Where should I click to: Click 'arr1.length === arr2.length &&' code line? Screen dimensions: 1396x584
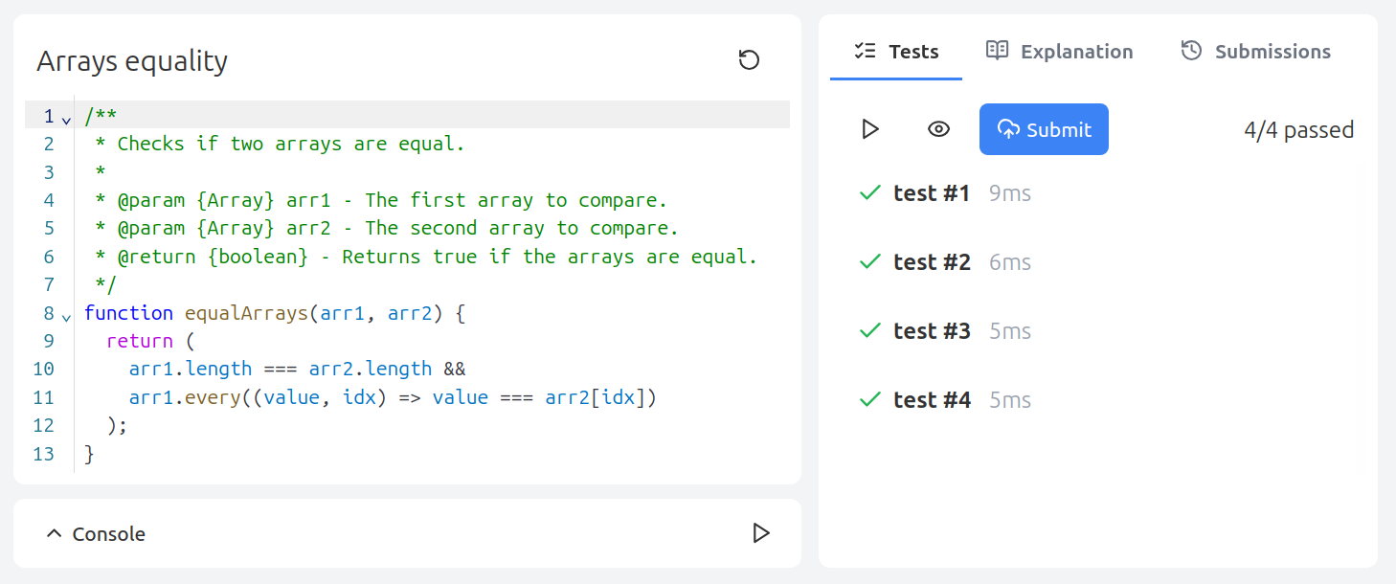[x=297, y=369]
